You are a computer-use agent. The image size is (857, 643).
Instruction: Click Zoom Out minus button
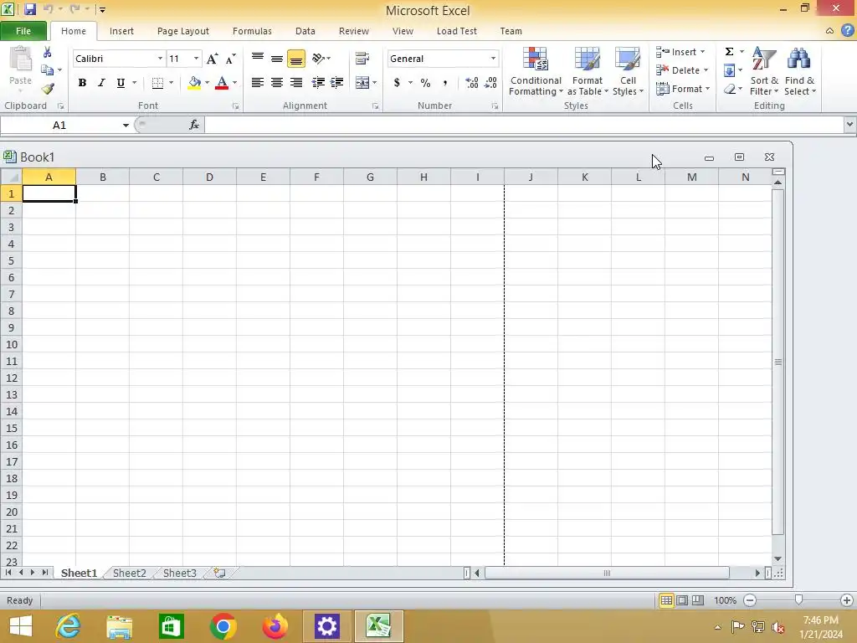click(751, 600)
